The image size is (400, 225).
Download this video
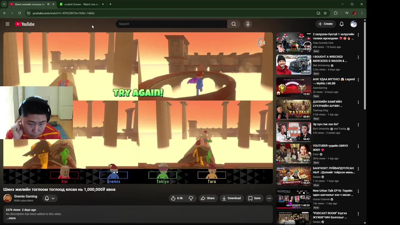pos(232,198)
